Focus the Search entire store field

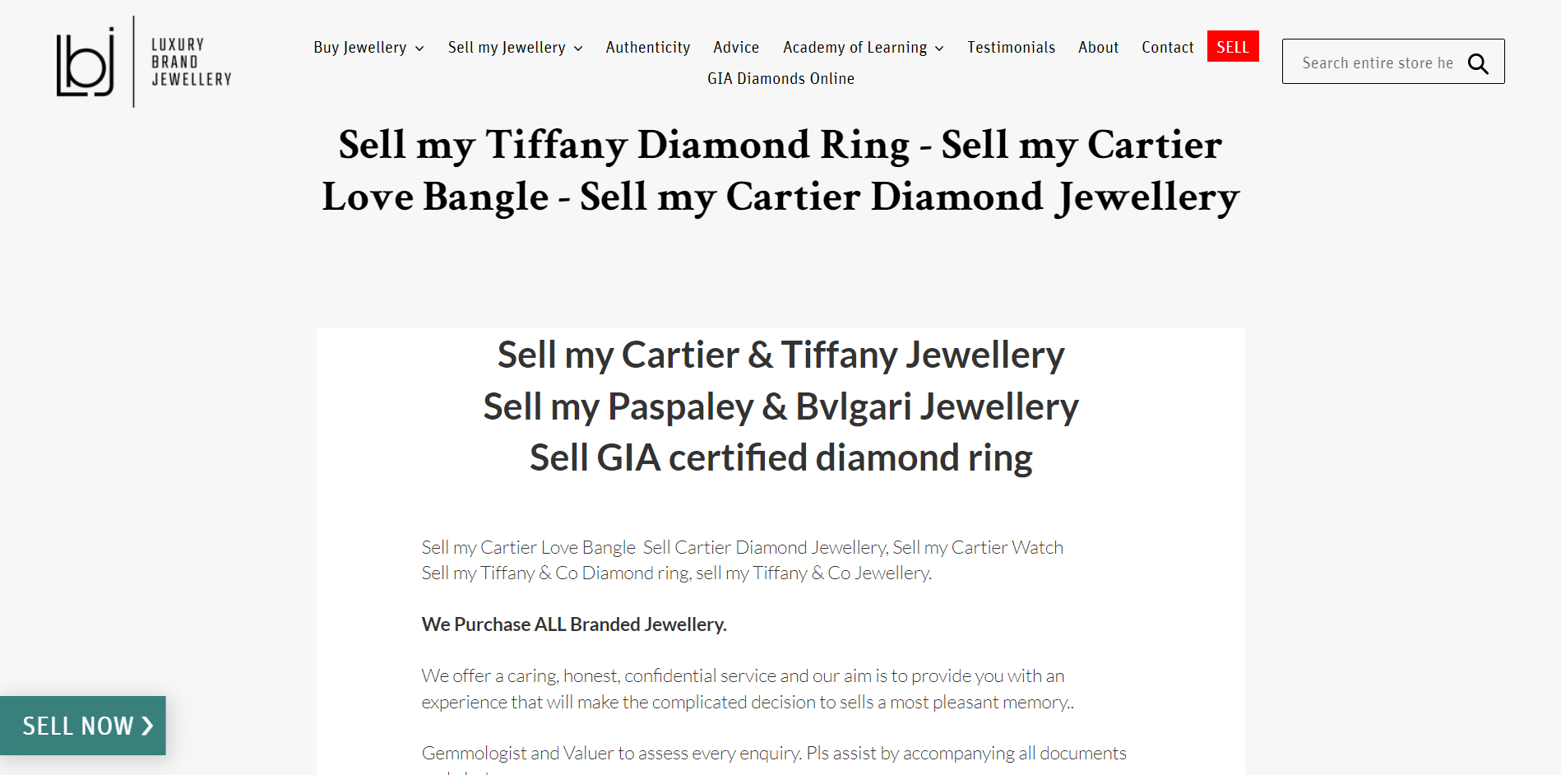pos(1377,63)
